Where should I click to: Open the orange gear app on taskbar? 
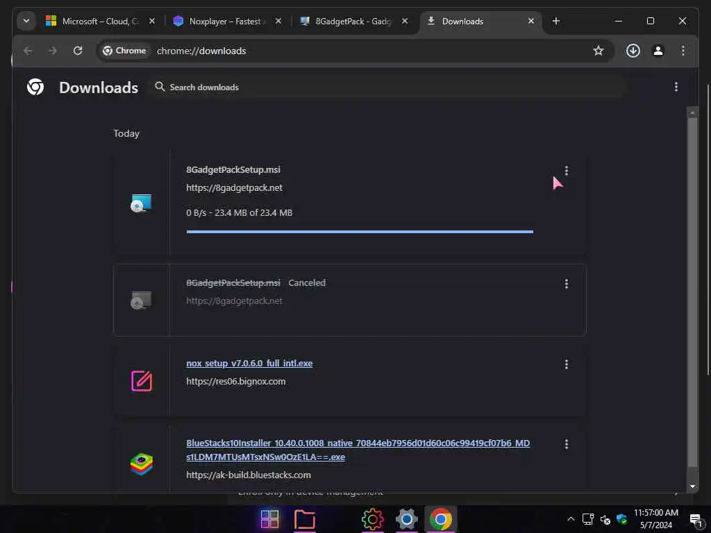[x=373, y=519]
